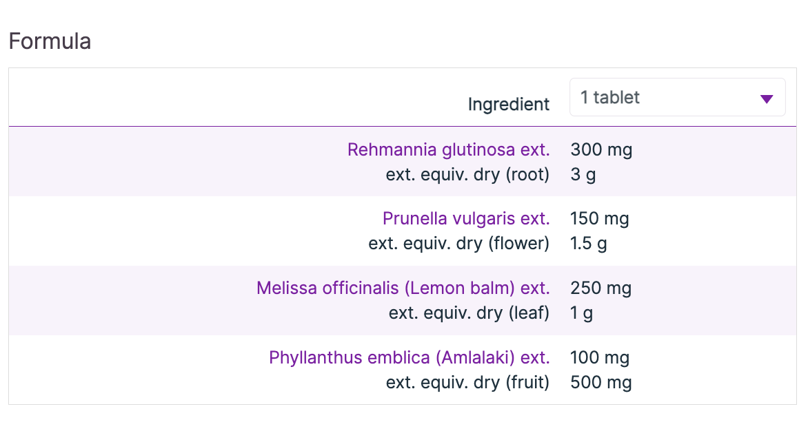The height and width of the screenshot is (442, 808).
Task: Click the "ext. equiv. dry (flower)" label
Action: [458, 244]
